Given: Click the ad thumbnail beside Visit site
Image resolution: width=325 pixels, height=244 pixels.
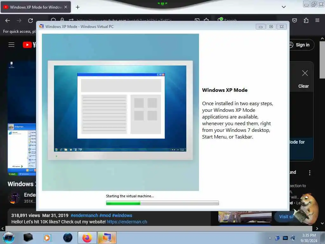Looking at the screenshot, I should (x=245, y=217).
